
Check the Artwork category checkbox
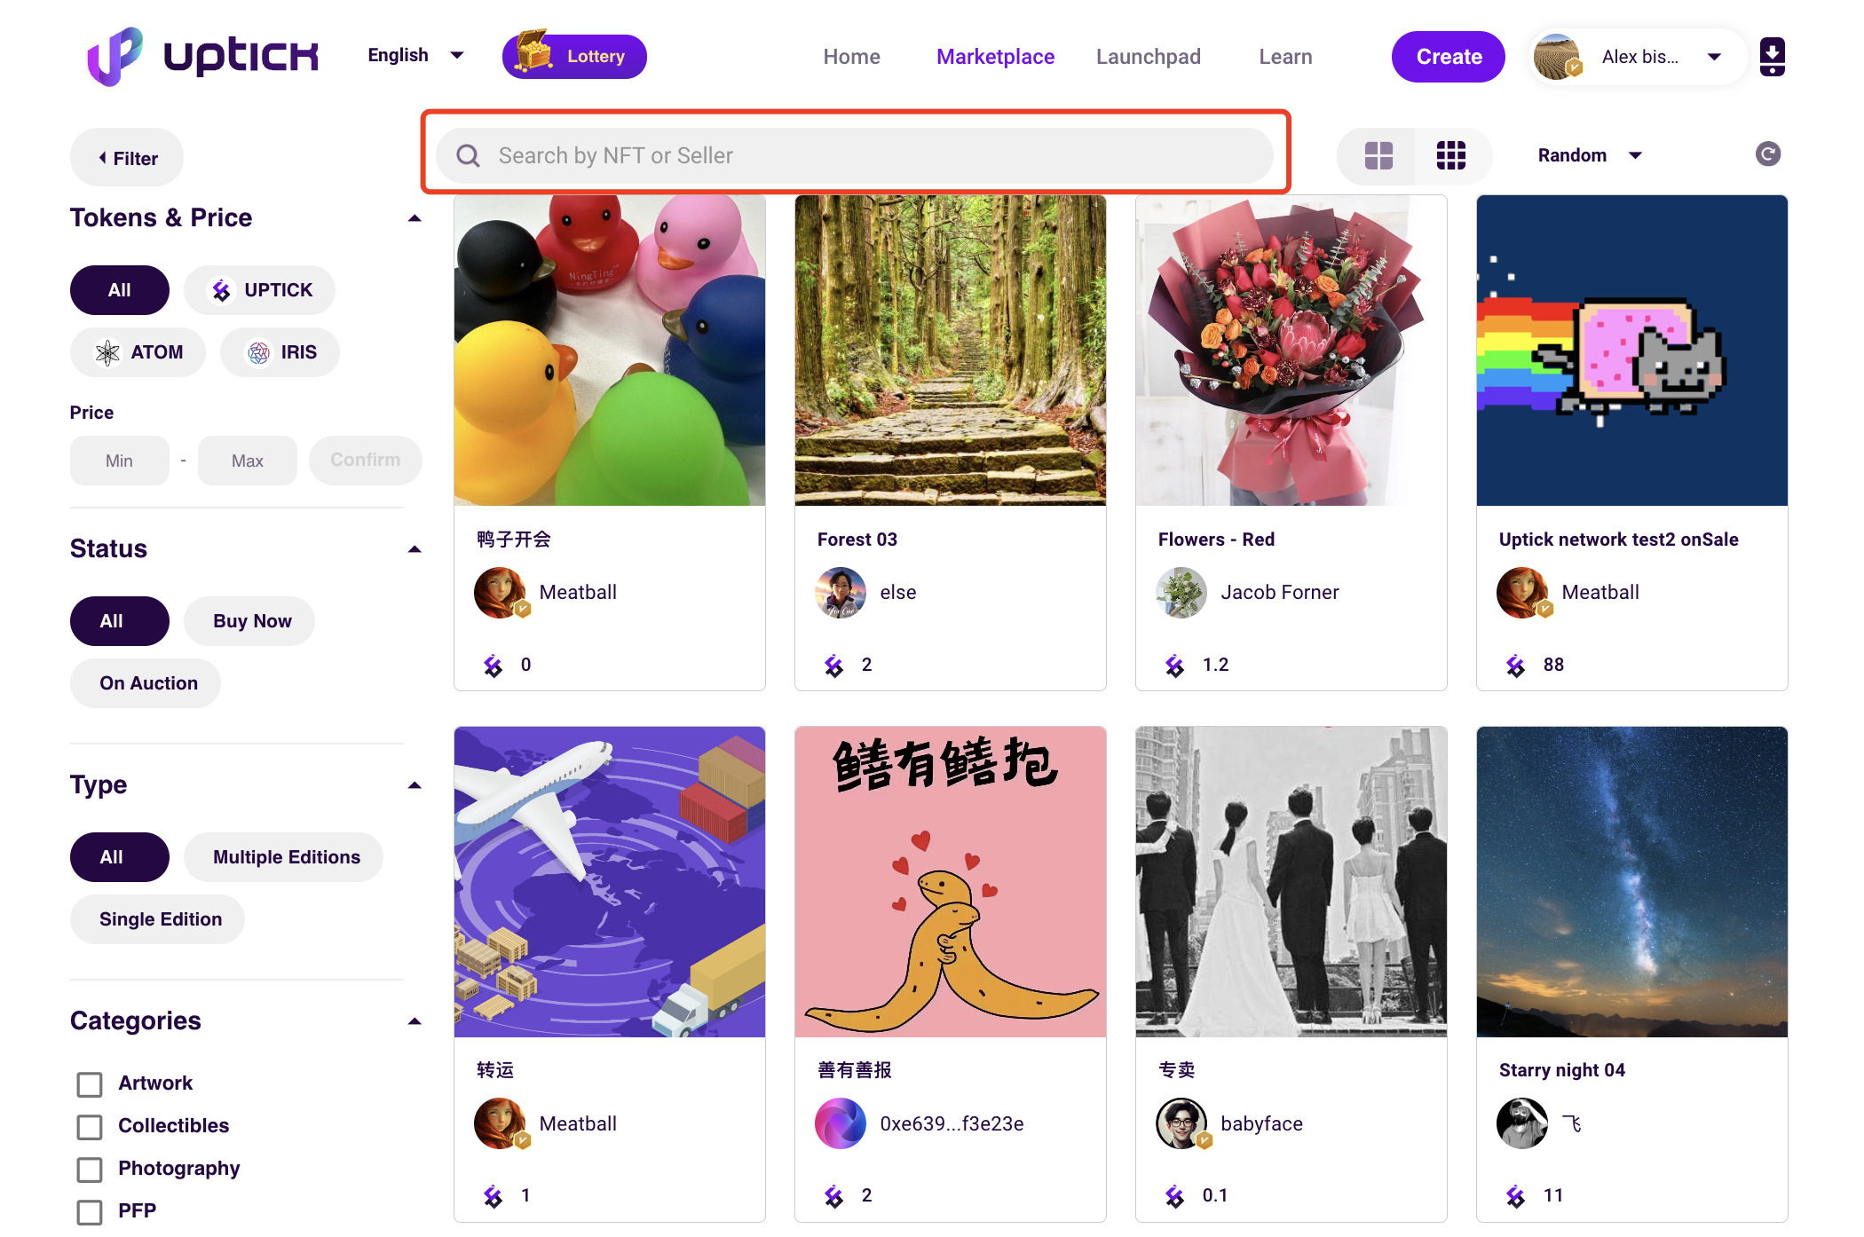point(90,1083)
